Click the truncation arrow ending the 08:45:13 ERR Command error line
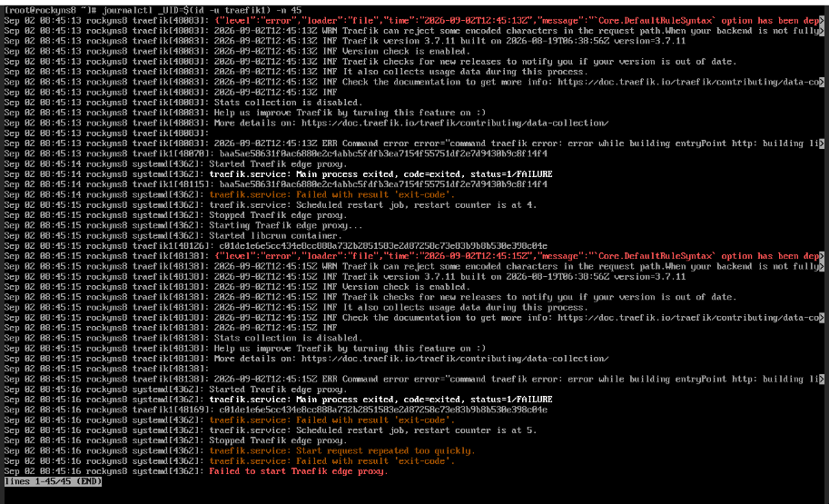Viewport: 829px width, 504px height. [x=821, y=143]
